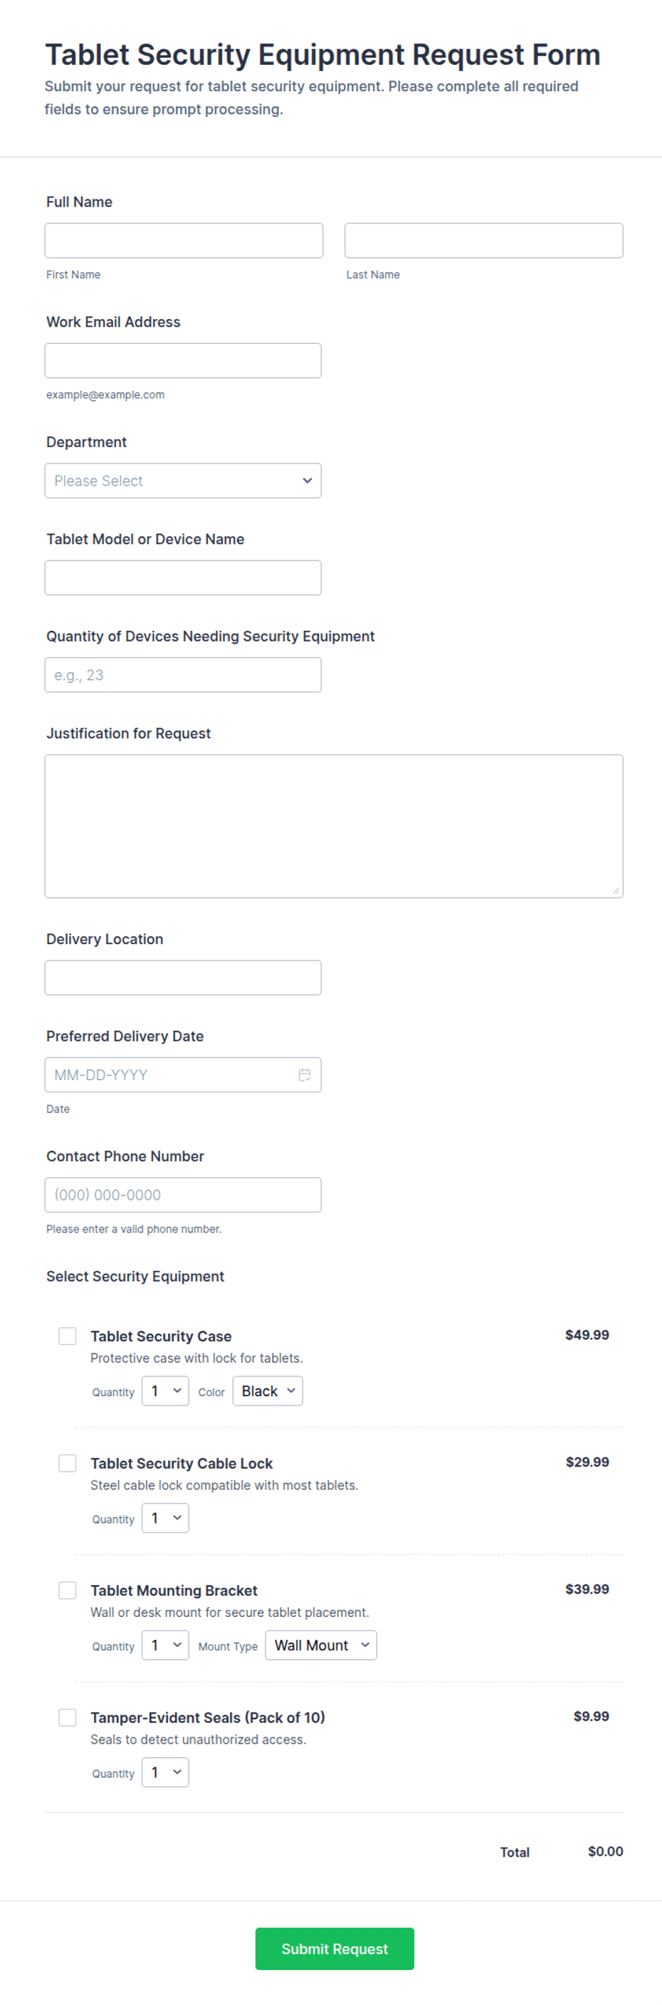The height and width of the screenshot is (2005, 662).
Task: Open Tamper-Evident Seals Quantity dropdown
Action: point(165,1771)
